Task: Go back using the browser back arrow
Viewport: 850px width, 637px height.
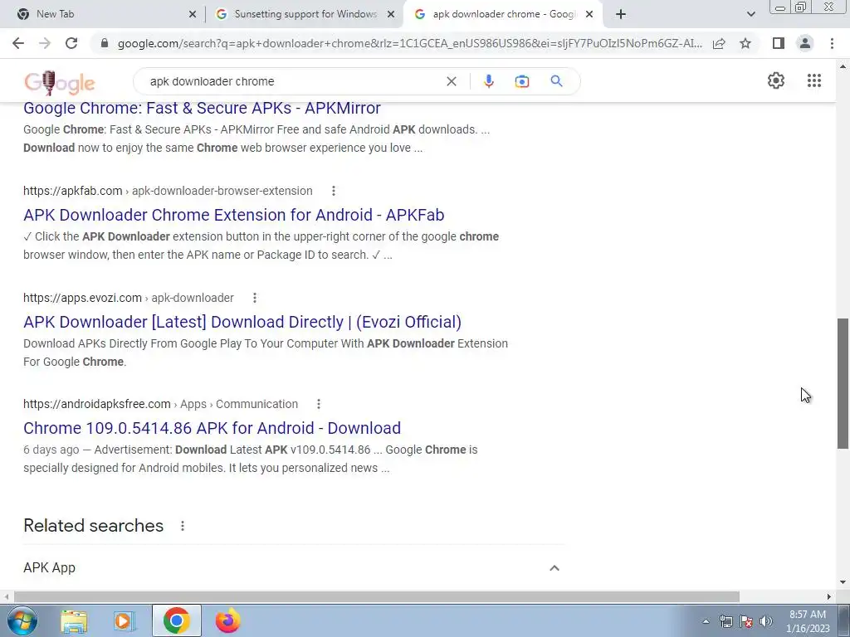Action: (18, 43)
